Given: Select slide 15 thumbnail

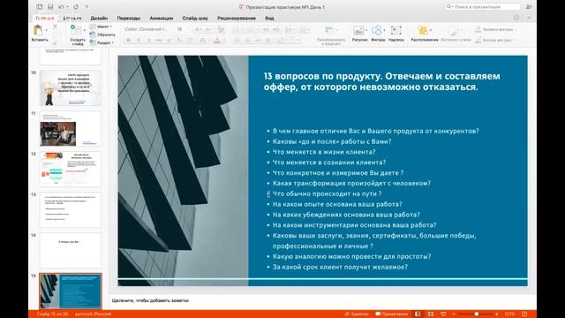Looking at the screenshot, I should (71, 291).
